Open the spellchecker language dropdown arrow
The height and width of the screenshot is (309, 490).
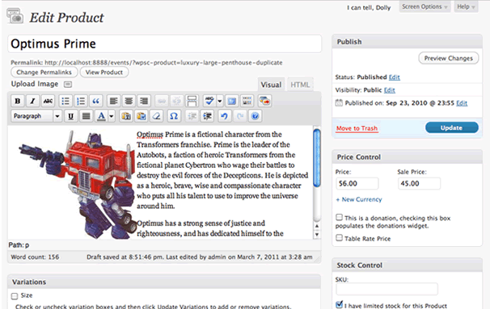[x=220, y=101]
